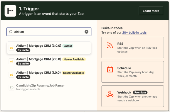Choose the RSS built-in tool card
Screen dimensions: 170x112
point(133,47)
